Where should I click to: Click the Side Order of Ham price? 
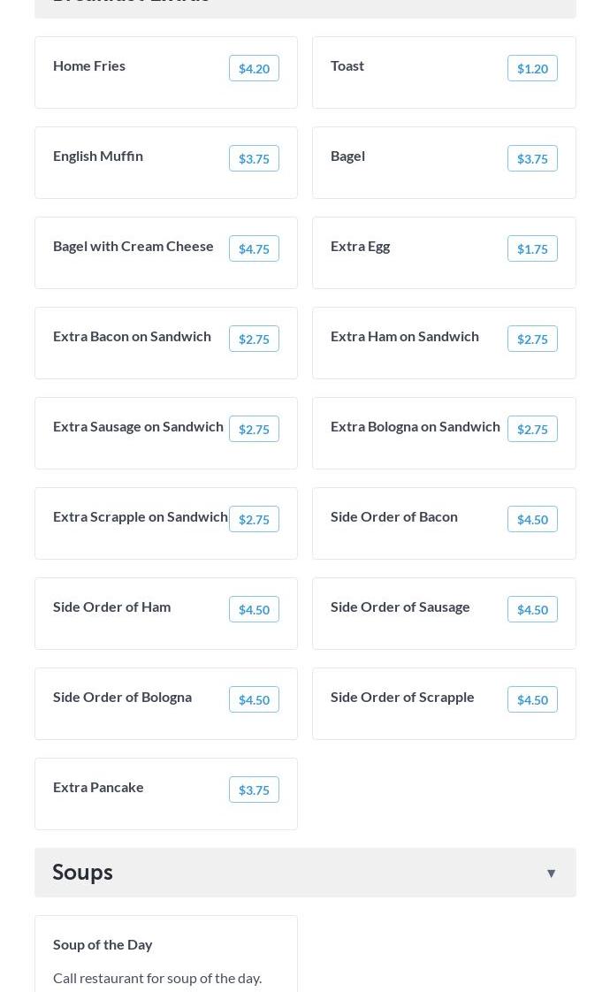[254, 610]
